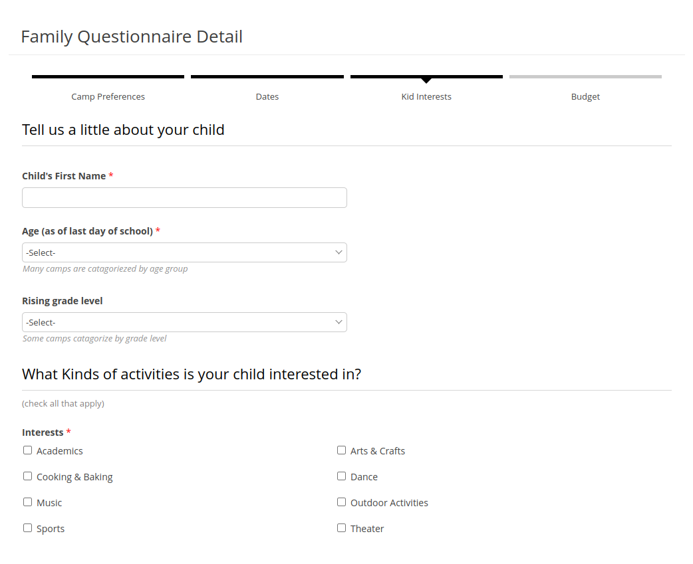Click the Budget progress bar segment

pos(585,76)
